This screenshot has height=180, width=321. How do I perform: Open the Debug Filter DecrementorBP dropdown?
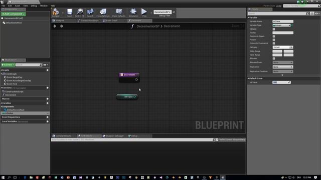(163, 12)
